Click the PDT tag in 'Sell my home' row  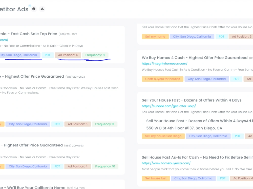[x=221, y=37]
